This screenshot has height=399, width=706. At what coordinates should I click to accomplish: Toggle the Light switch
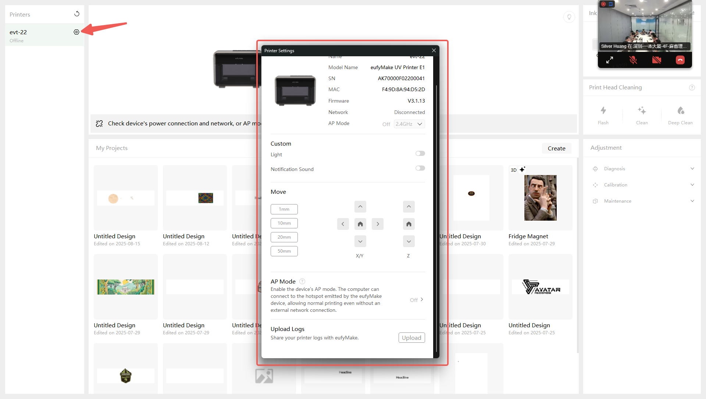pyautogui.click(x=420, y=153)
